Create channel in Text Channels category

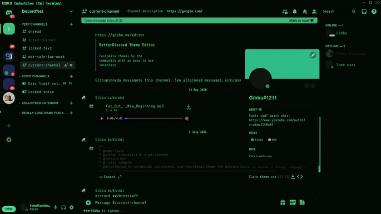tap(71, 24)
